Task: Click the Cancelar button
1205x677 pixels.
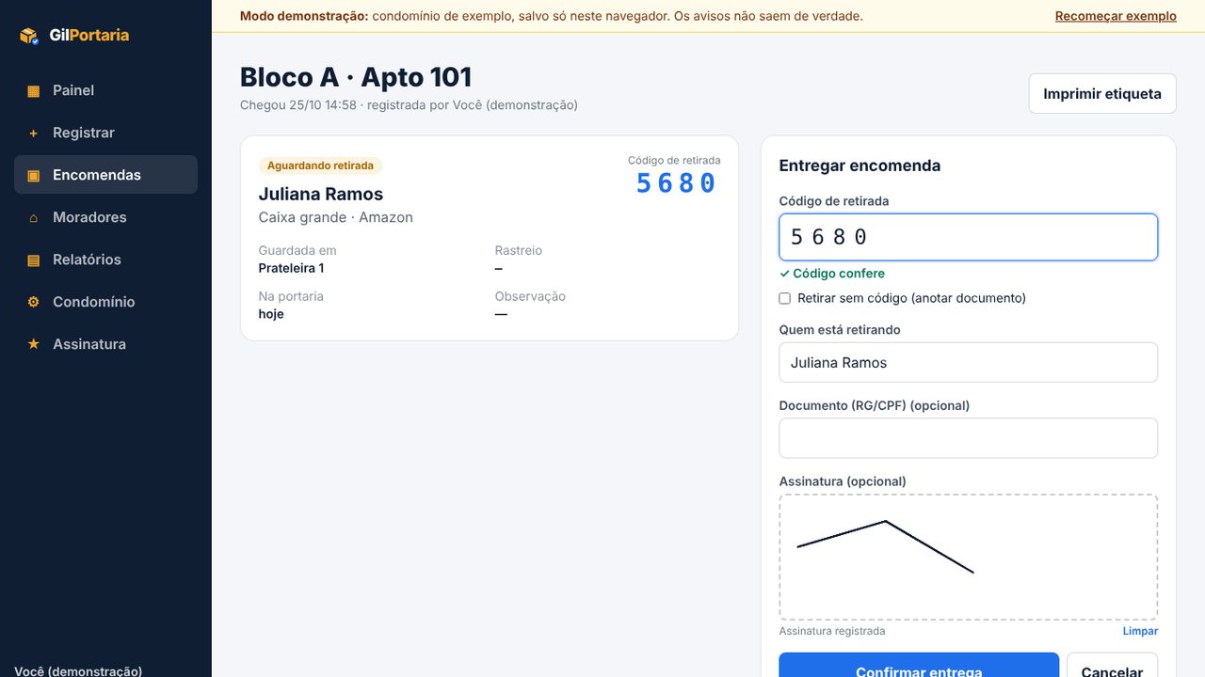Action: coord(1112,666)
